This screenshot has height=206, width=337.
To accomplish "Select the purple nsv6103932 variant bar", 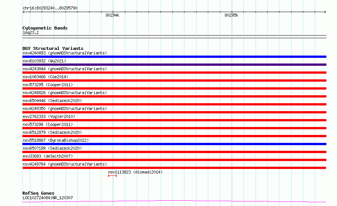I will (x=174, y=65).
